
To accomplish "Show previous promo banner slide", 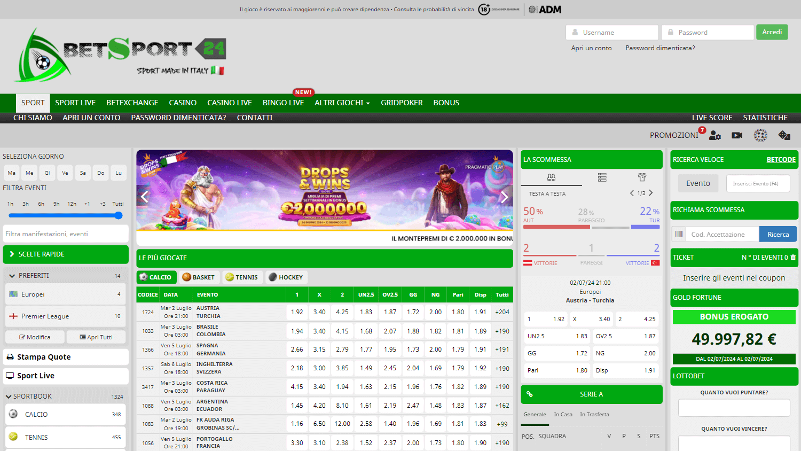I will click(x=144, y=197).
